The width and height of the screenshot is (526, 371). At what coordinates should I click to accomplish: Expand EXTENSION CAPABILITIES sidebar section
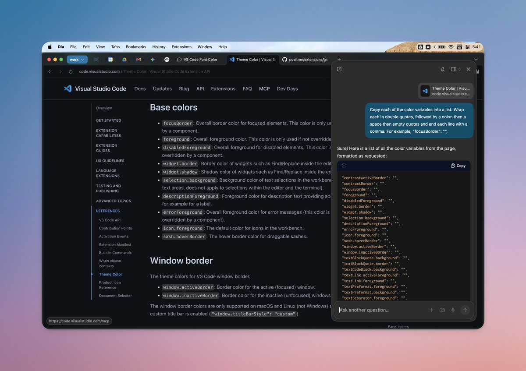[108, 133]
